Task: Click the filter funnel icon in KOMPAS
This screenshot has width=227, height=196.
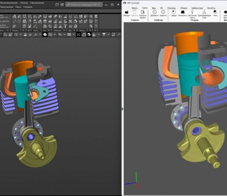Action: click(104, 34)
